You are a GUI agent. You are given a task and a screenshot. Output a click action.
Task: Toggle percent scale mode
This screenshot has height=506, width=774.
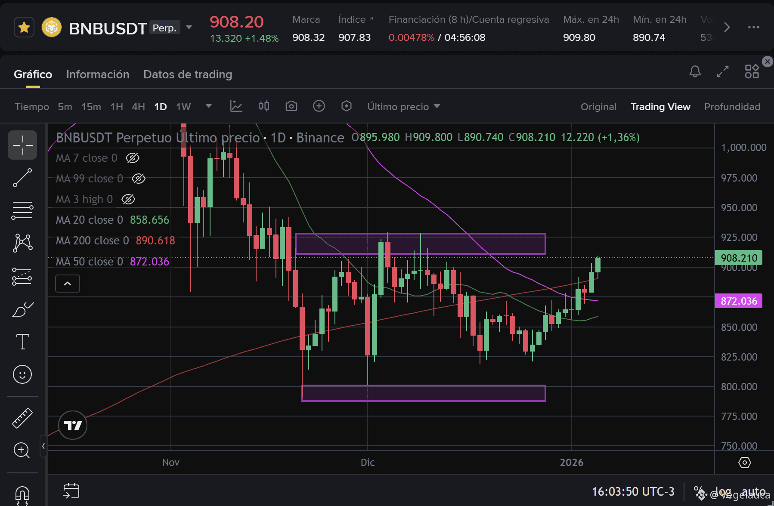700,492
